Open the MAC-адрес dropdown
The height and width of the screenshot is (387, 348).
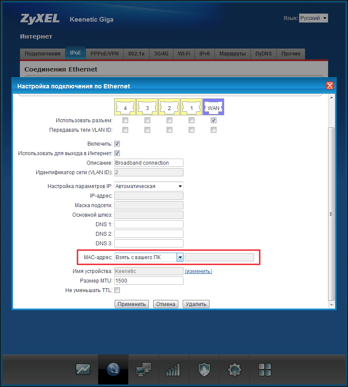[x=180, y=257]
